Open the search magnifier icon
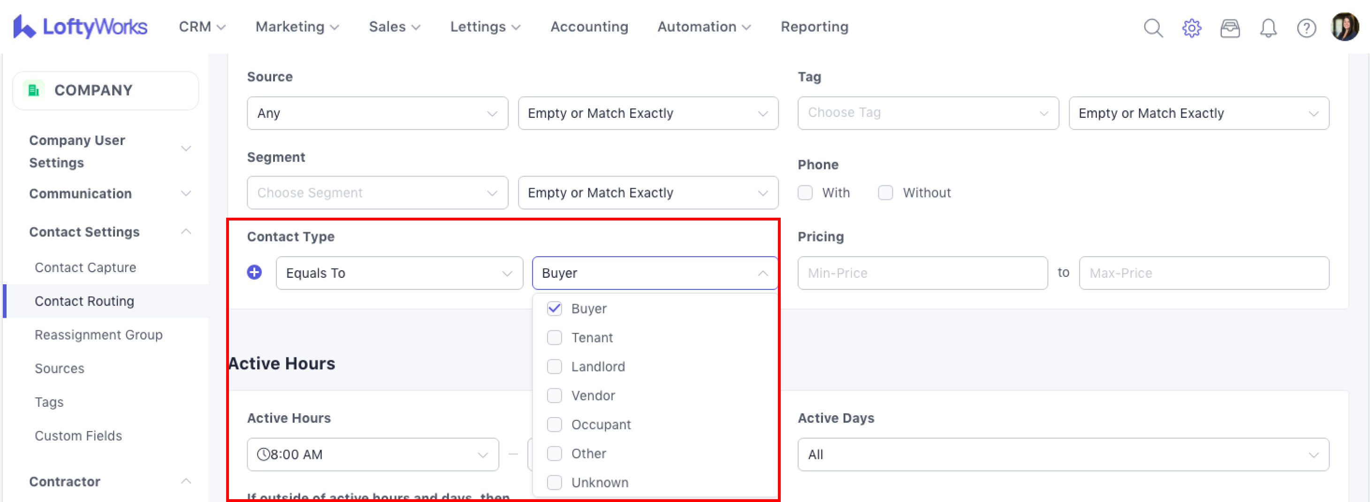The width and height of the screenshot is (1370, 502). tap(1153, 28)
